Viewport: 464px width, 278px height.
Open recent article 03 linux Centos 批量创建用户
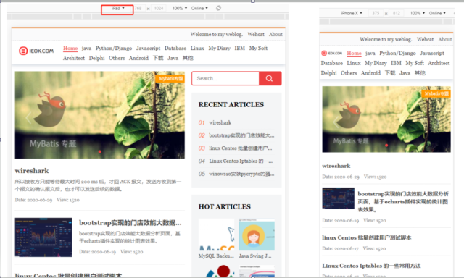point(240,148)
